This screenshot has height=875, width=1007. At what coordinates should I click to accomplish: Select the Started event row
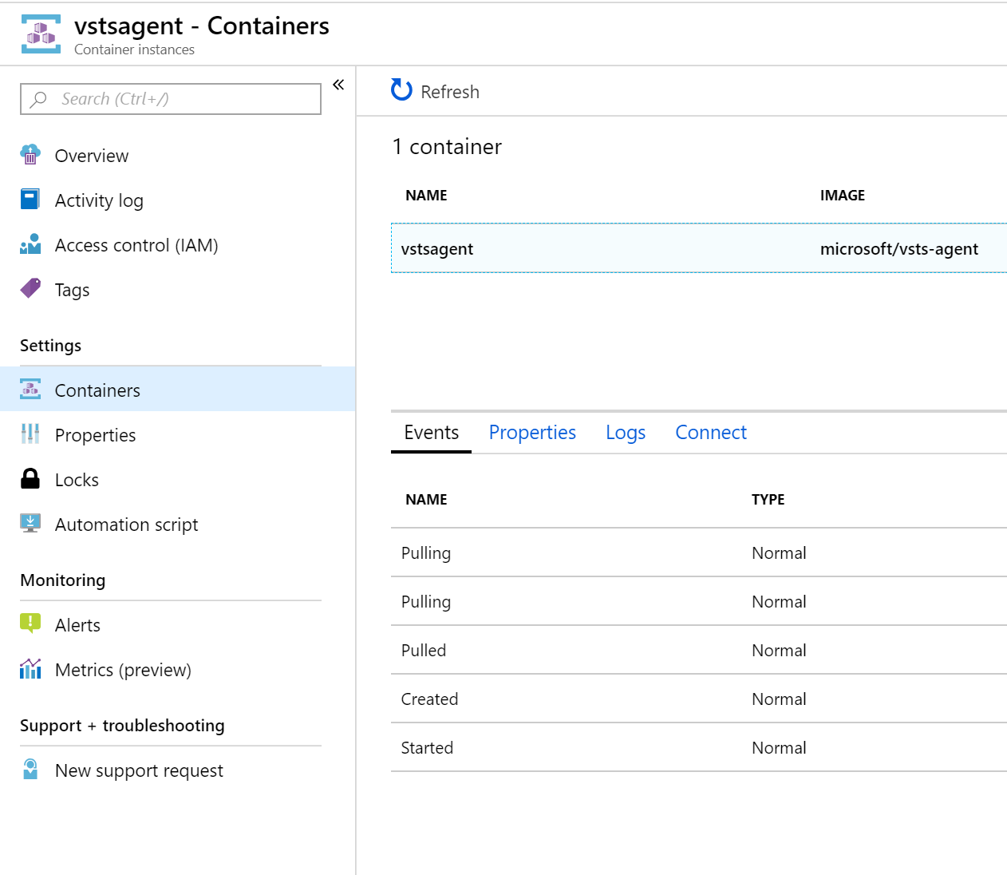coord(699,747)
